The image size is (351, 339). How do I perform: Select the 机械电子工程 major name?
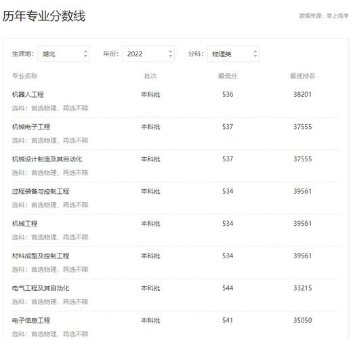(31, 127)
